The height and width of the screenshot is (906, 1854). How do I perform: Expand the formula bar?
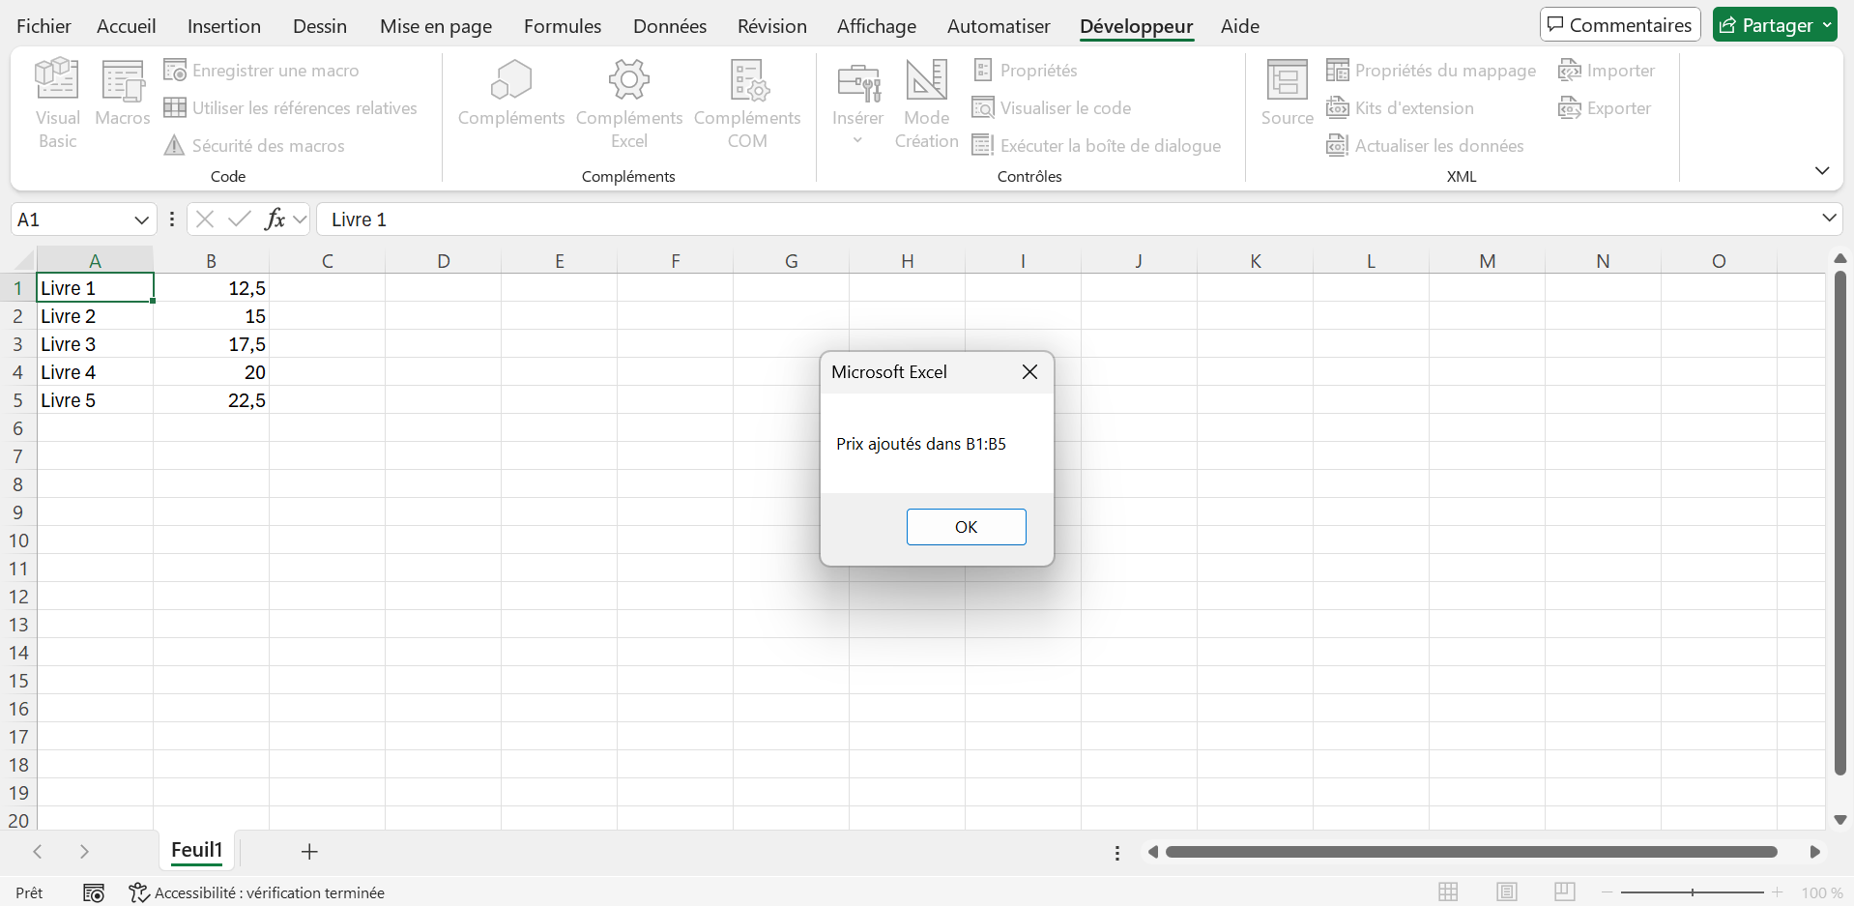click(1829, 219)
